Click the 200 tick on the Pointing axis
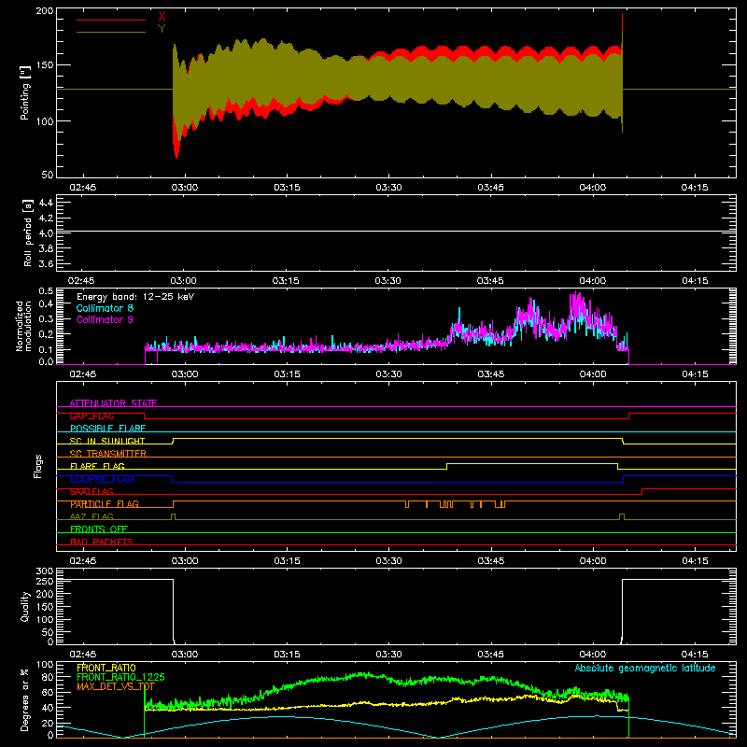 [45, 11]
